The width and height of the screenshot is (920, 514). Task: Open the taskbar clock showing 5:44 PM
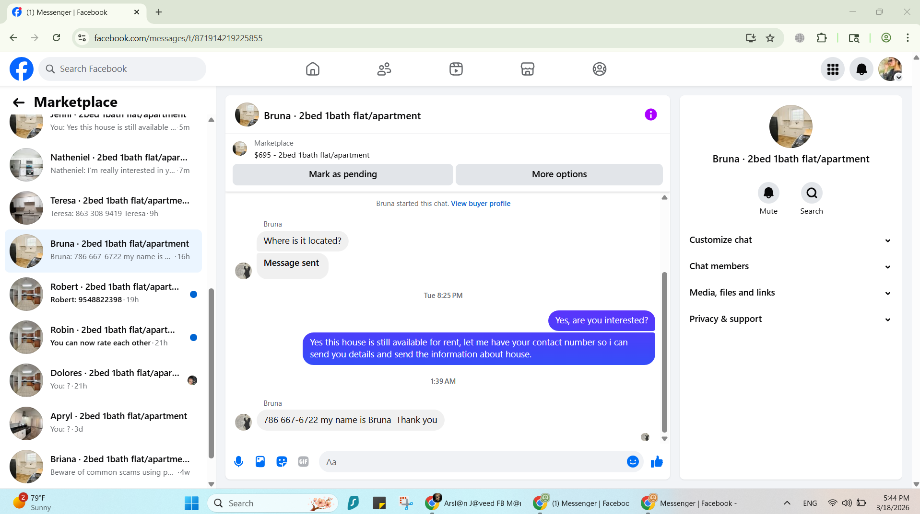pos(893,503)
